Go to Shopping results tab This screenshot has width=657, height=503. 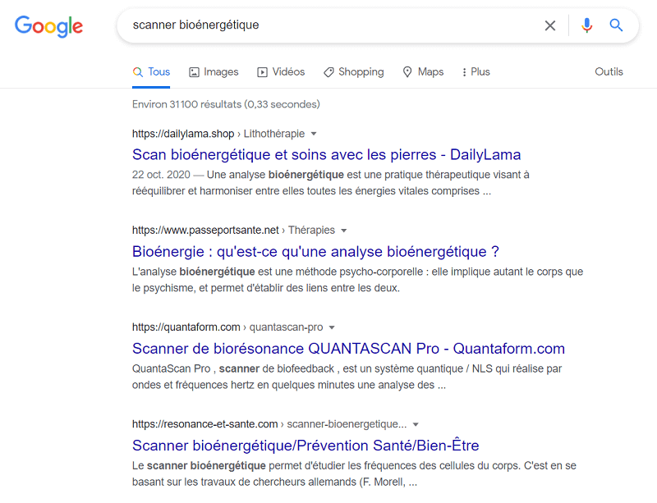(354, 72)
